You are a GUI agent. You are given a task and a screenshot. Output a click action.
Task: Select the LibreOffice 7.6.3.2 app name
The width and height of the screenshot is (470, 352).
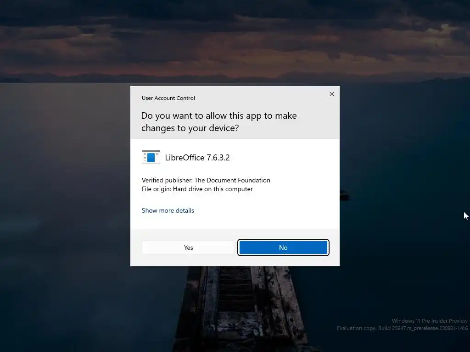pyautogui.click(x=197, y=158)
